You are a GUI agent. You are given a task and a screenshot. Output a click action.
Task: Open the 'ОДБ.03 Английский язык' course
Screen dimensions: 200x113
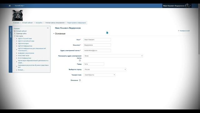pyautogui.click(x=26, y=41)
